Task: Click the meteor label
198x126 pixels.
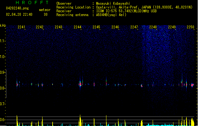Action: tap(45, 10)
